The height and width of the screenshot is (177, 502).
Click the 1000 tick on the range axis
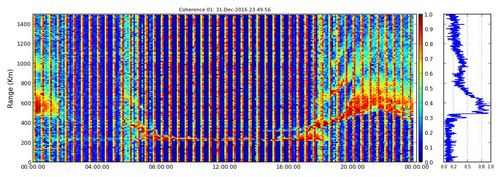[24, 63]
